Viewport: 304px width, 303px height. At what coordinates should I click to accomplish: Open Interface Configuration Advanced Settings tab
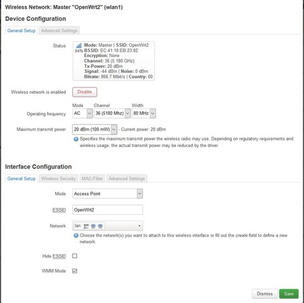tap(127, 179)
